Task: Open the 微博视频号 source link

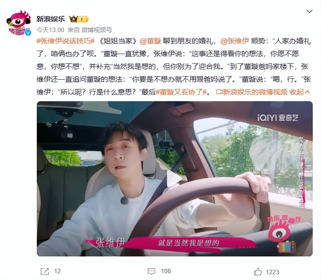Action: pos(97,30)
